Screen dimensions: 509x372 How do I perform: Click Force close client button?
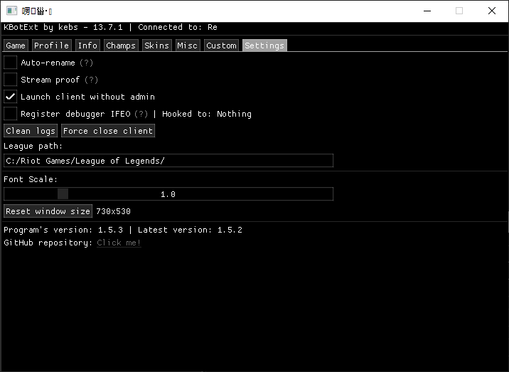click(x=108, y=131)
